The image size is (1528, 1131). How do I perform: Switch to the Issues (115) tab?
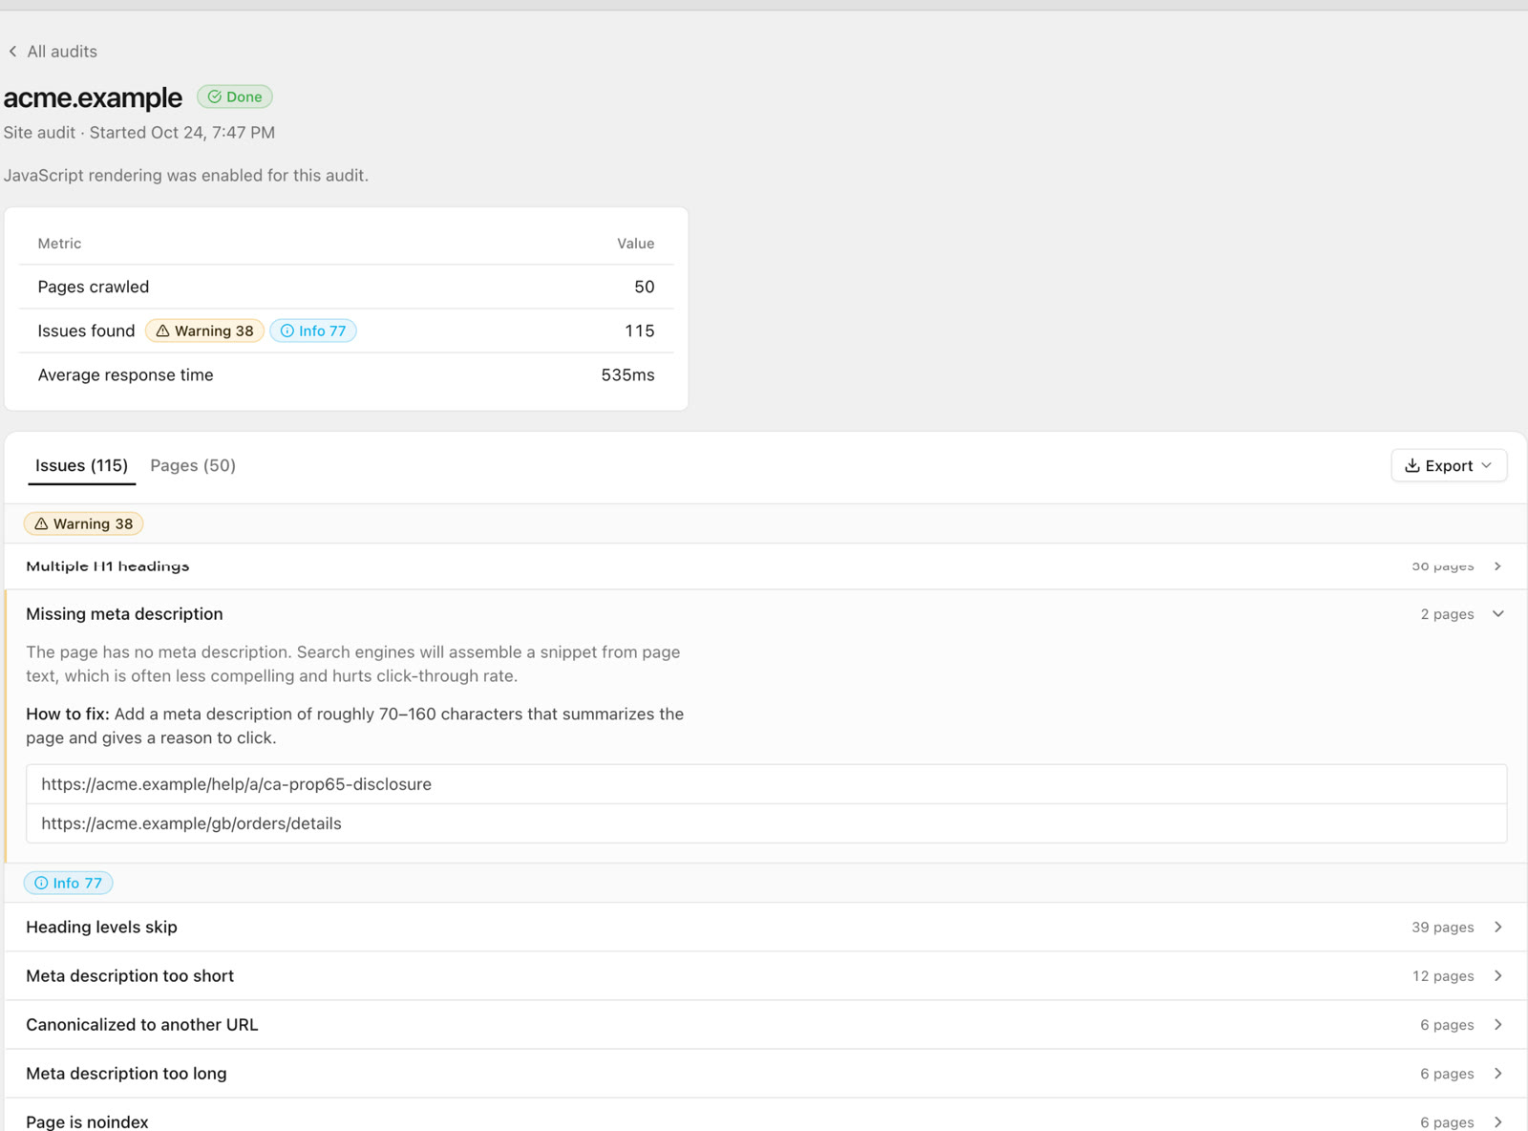81,465
